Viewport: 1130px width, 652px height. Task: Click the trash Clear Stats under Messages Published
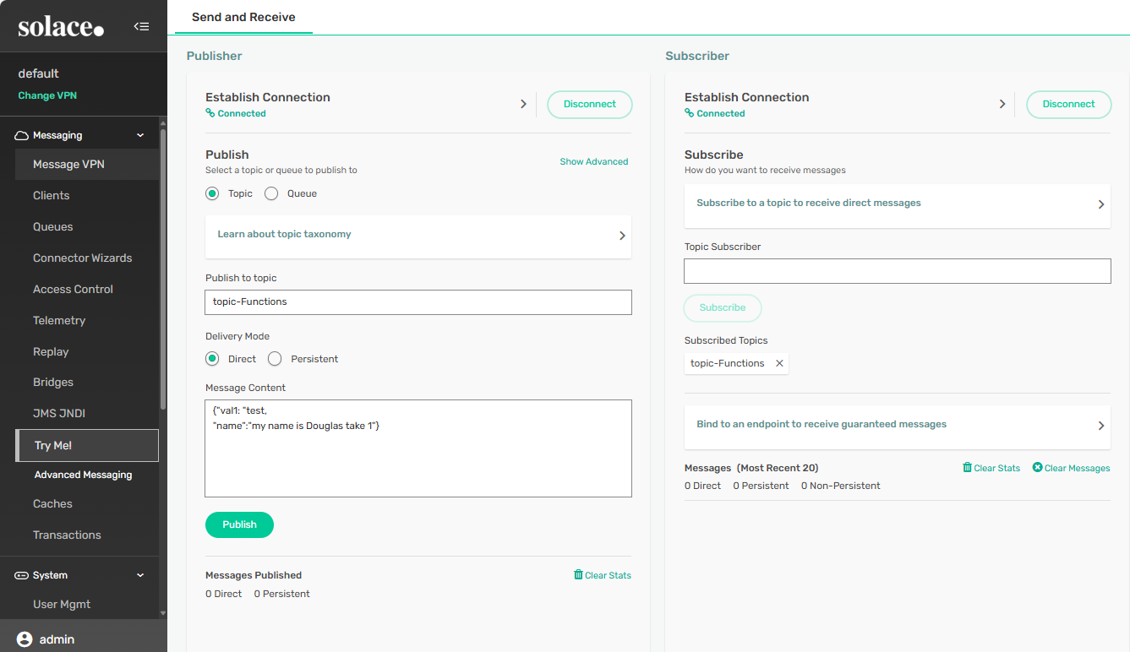click(x=578, y=575)
